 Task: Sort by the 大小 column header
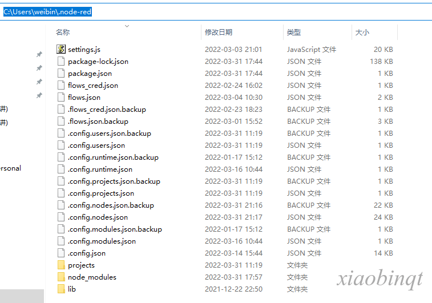click(362, 32)
